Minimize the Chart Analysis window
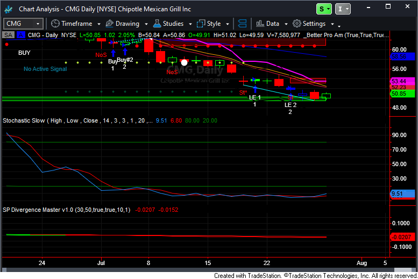The height and width of the screenshot is (279, 418). point(369,7)
